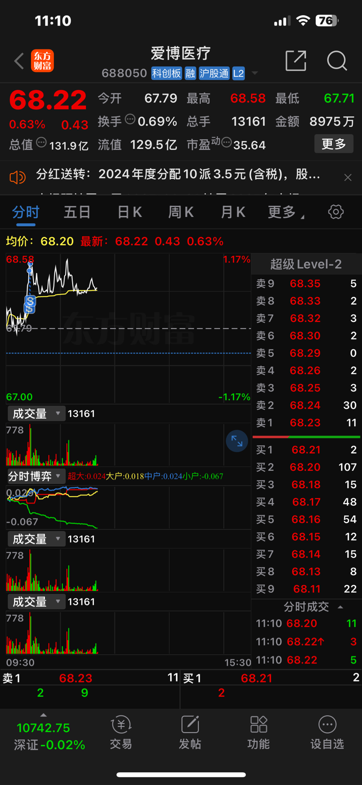Image resolution: width=362 pixels, height=785 pixels.
Task: Open 交易 trading icon
Action: click(121, 732)
